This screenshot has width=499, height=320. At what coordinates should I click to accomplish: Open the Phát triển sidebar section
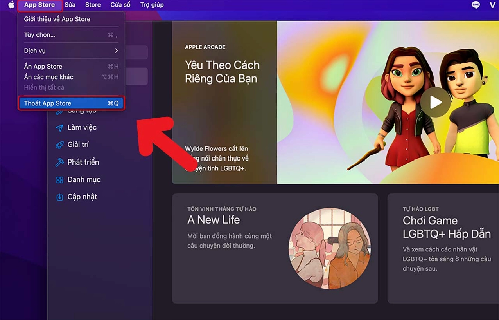pos(83,162)
